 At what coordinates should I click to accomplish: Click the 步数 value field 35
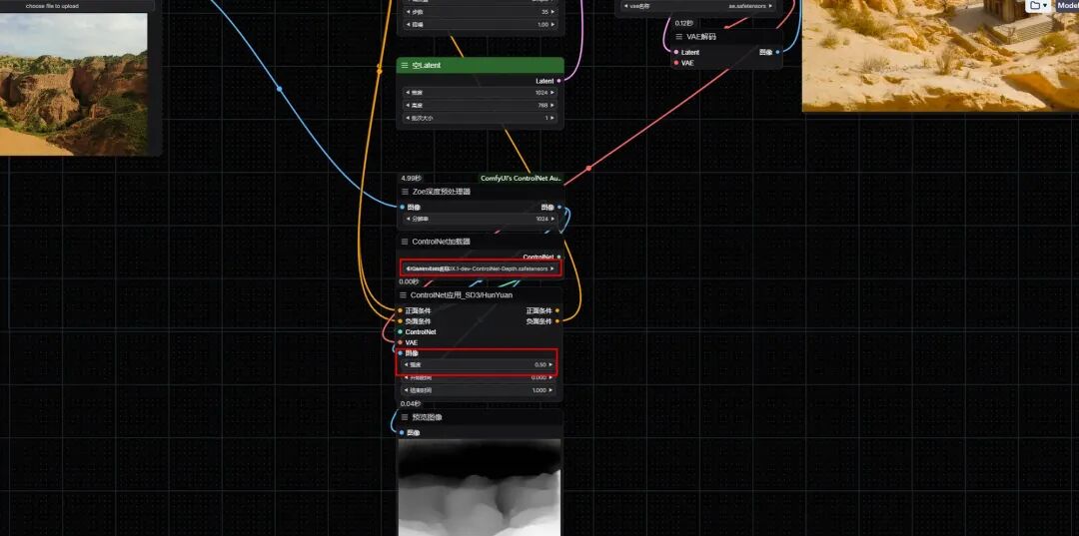click(x=480, y=12)
